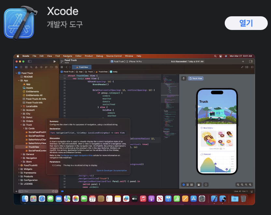Select the Symbol navigator icon

[x=26, y=67]
